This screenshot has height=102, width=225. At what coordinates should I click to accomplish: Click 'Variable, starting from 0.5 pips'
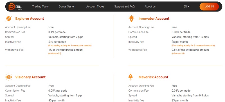tap(190, 96)
